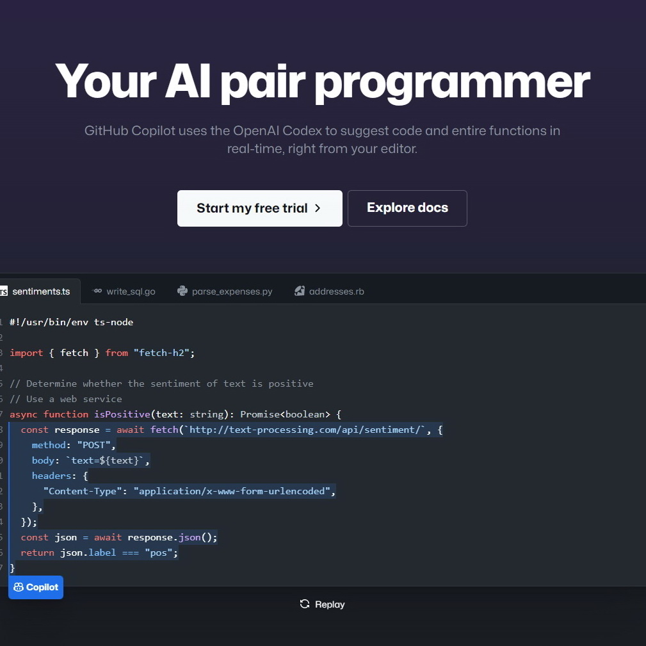Click the '// Determine whether the sentiment' comment
646x646 pixels.
(161, 384)
